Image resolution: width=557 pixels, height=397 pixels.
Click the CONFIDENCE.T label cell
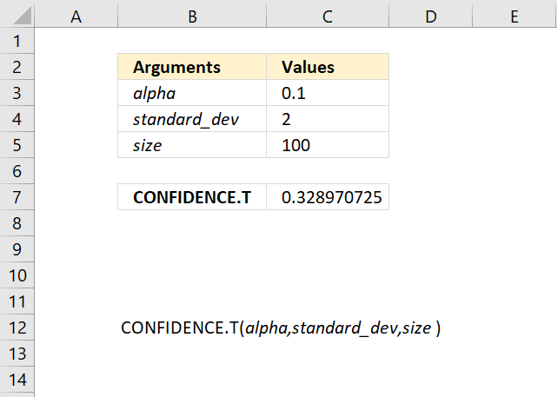[192, 197]
